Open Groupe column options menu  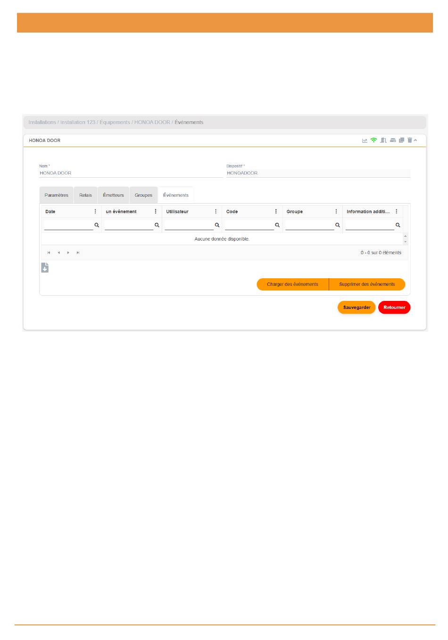click(x=336, y=212)
